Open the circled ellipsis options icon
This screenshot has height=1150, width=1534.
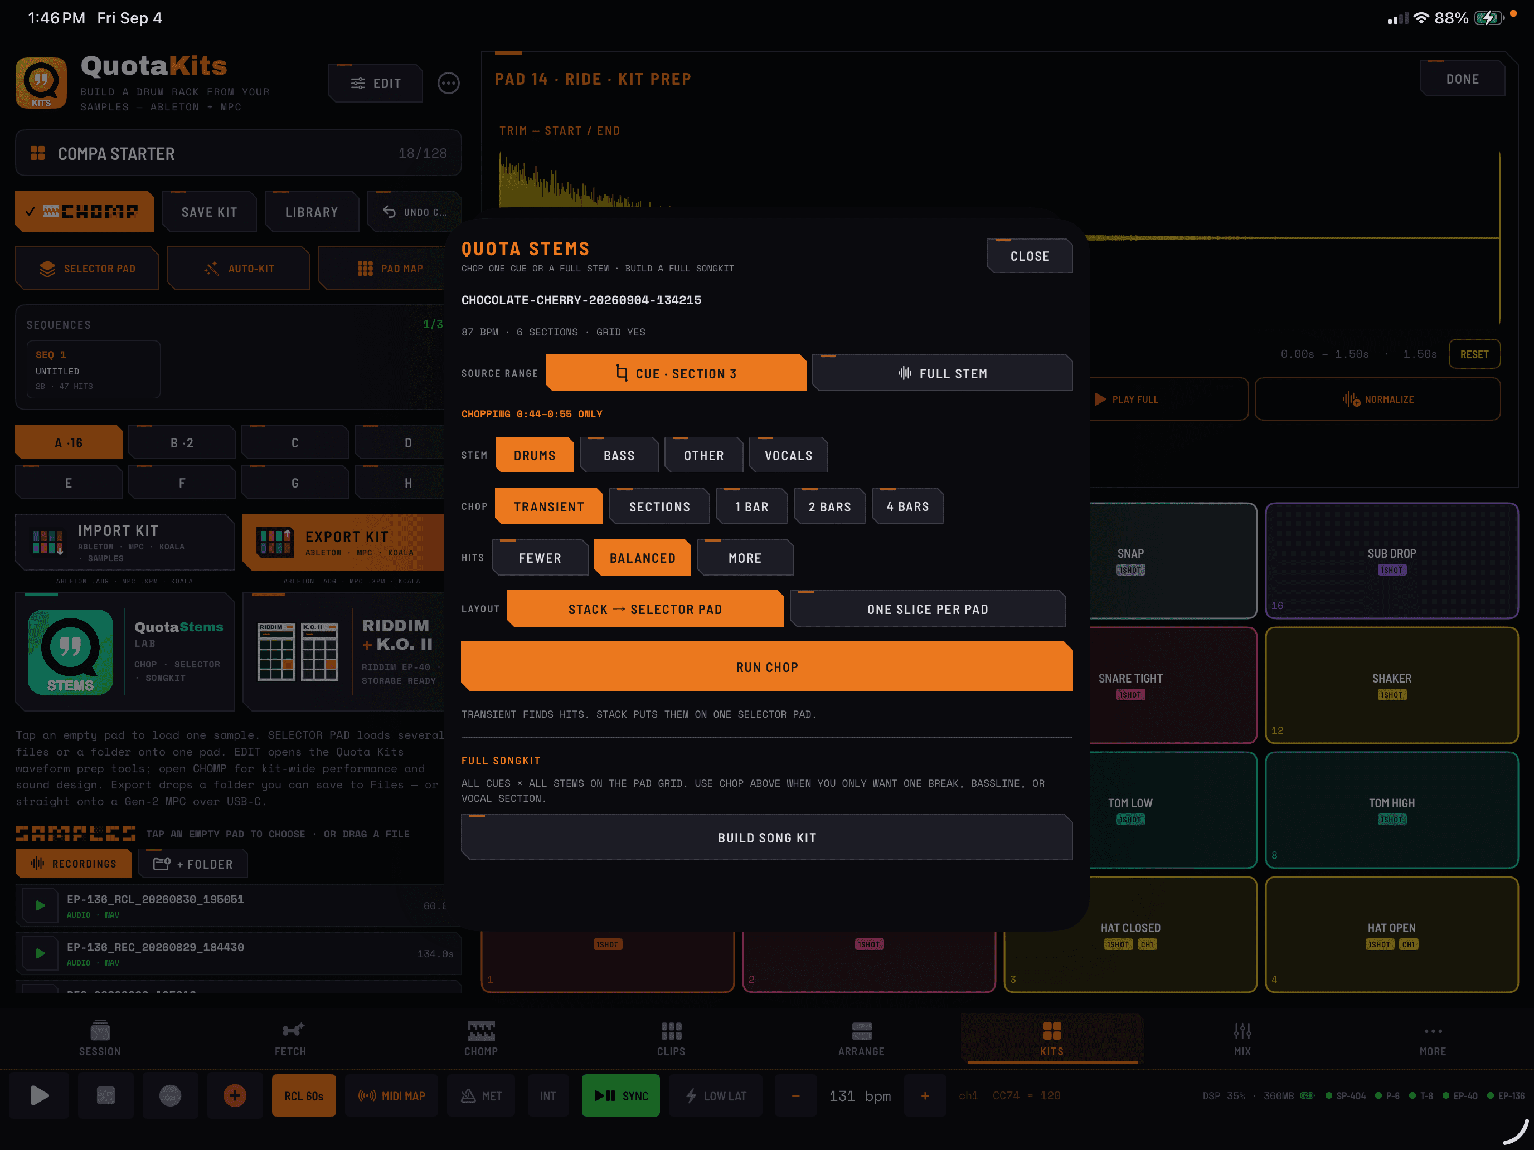[x=449, y=83]
